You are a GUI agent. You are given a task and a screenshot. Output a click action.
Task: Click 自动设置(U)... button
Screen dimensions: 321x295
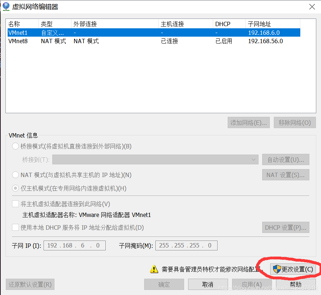pyautogui.click(x=285, y=160)
